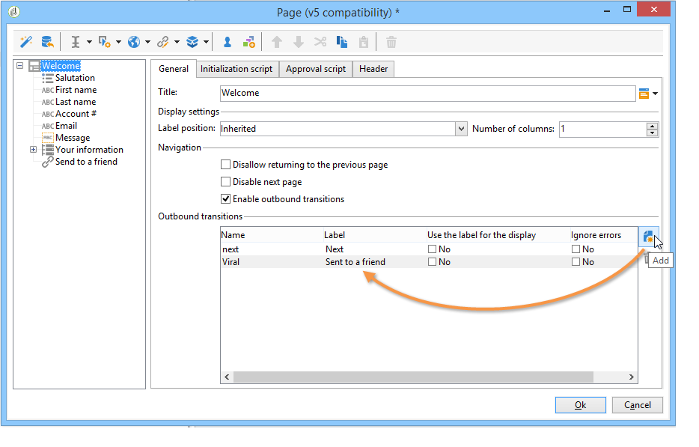
Task: Click the Add transition icon beside table
Action: (x=648, y=237)
